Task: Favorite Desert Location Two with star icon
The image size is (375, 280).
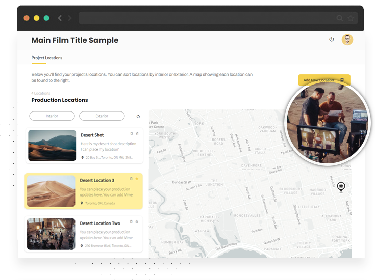Action: pos(137,221)
